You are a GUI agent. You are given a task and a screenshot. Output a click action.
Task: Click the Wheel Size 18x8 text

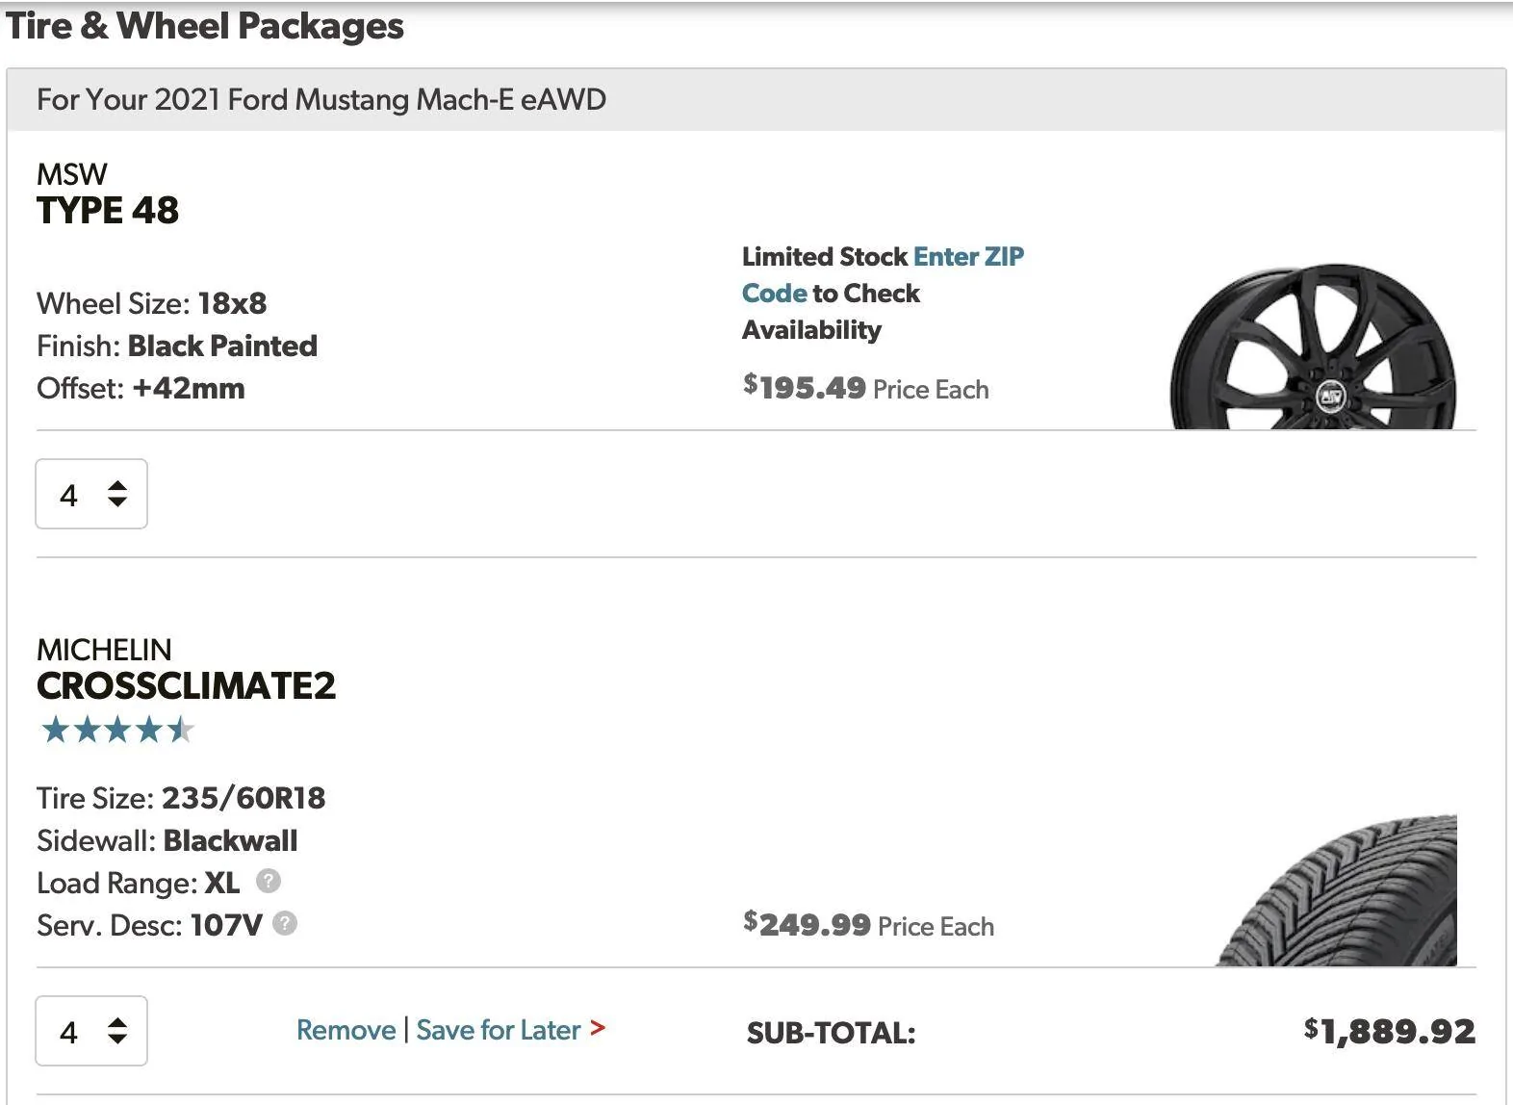pos(152,303)
